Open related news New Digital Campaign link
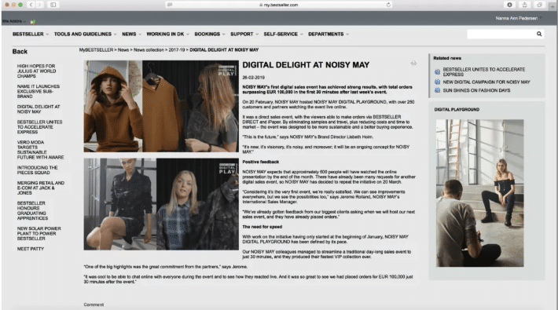558x310 pixels. [486, 82]
